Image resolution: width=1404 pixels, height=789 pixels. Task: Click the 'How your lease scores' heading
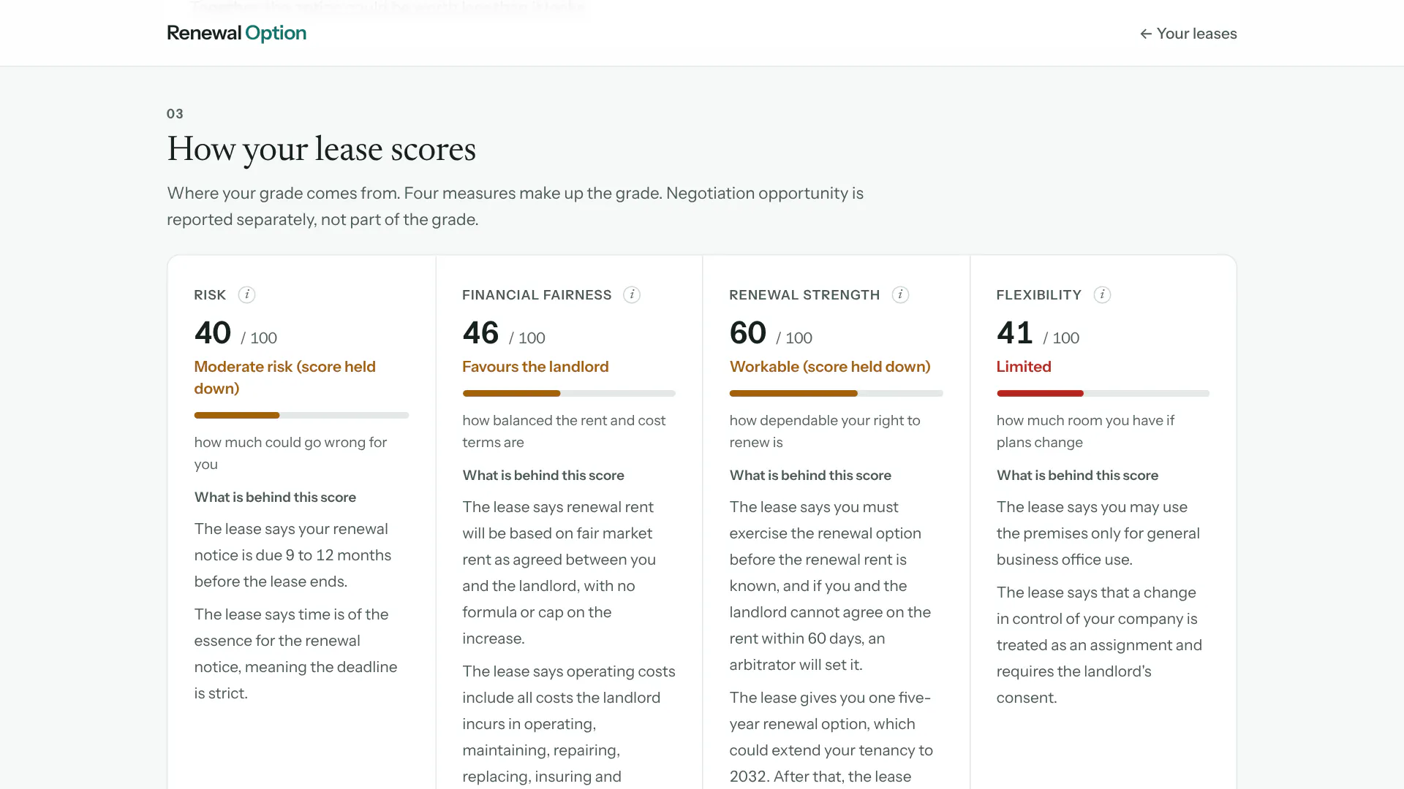321,149
